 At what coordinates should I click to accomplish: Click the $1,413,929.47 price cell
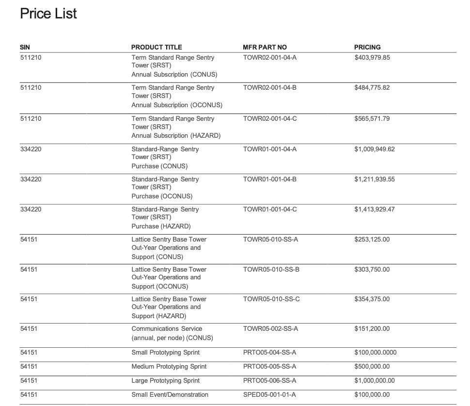pos(374,210)
